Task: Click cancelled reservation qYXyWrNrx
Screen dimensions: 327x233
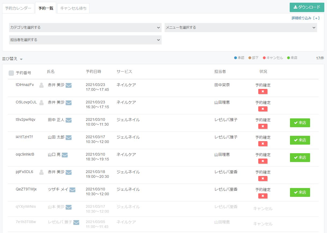Action: pos(26,207)
